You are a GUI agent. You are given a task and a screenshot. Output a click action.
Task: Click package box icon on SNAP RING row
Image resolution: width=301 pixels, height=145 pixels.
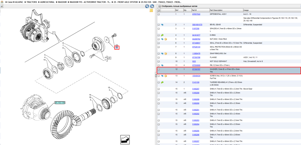pyautogui.click(x=166, y=53)
